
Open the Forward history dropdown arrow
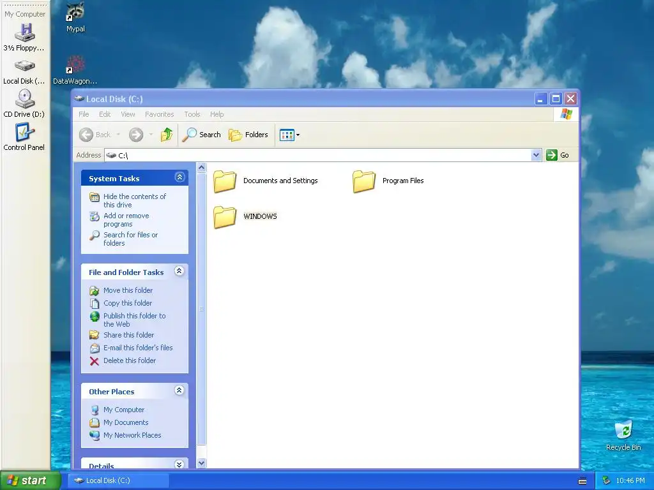point(151,135)
